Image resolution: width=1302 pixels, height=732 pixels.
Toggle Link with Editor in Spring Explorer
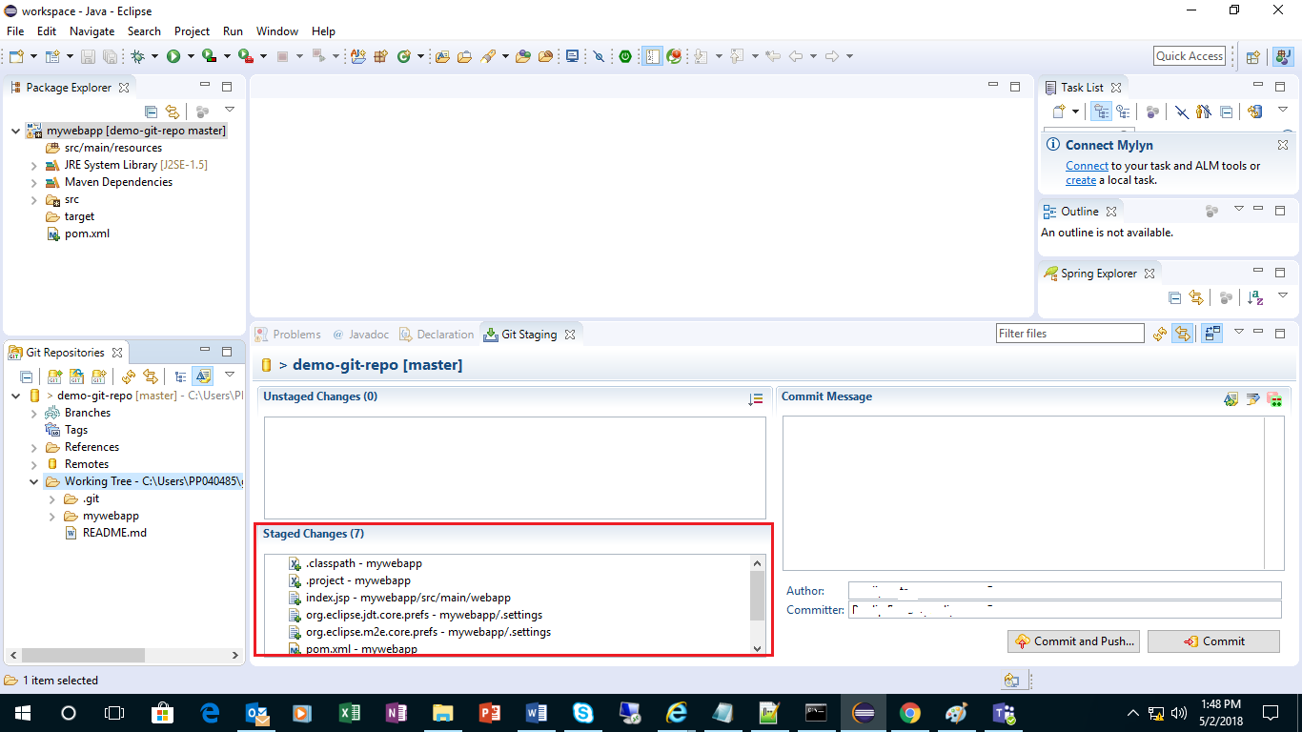1196,298
